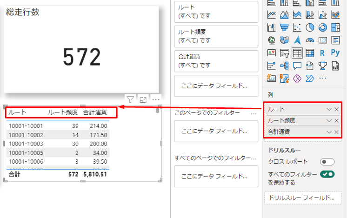
Task: Select the Q&A speech bubble visual
Action: (297, 66)
